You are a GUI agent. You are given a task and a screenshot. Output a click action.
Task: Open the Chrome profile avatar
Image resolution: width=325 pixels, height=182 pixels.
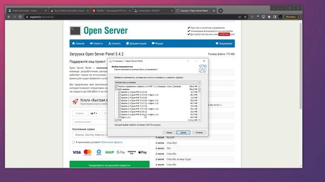(x=280, y=17)
